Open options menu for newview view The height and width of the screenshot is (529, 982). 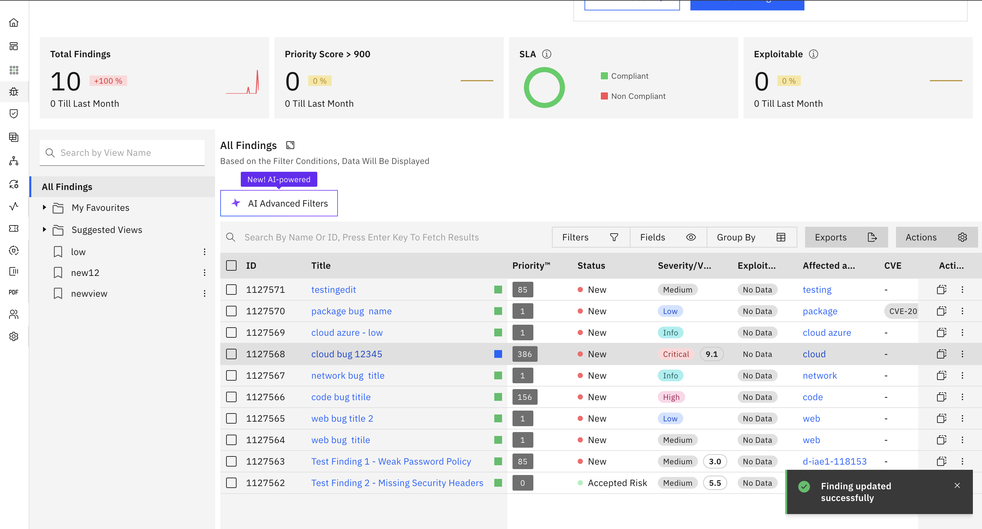(205, 294)
